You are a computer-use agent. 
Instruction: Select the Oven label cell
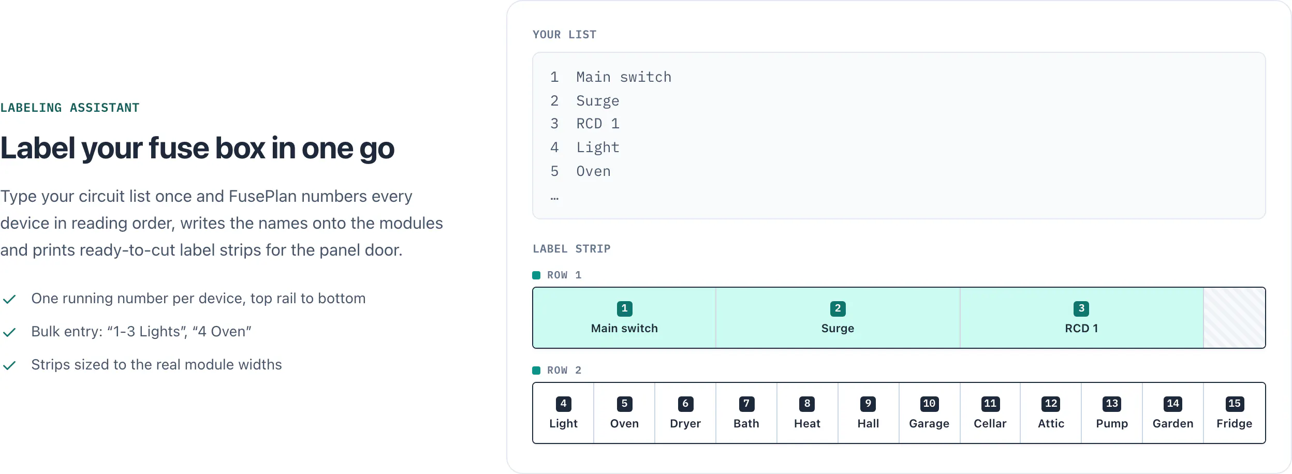click(x=624, y=413)
